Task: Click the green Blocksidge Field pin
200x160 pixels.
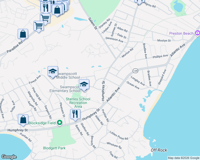Action: [x=60, y=123]
